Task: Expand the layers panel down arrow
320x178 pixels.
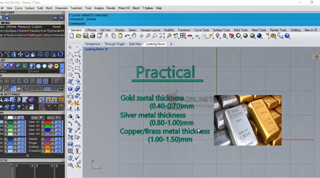Action: click(x=28, y=156)
